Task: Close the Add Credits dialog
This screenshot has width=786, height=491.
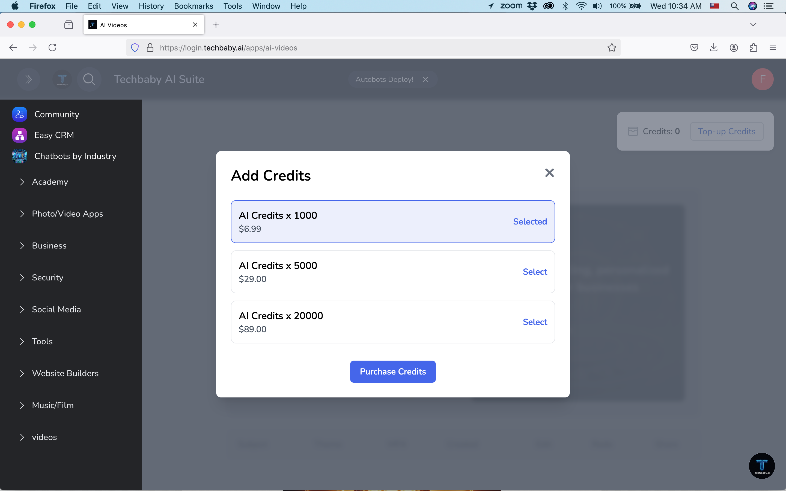Action: [549, 173]
